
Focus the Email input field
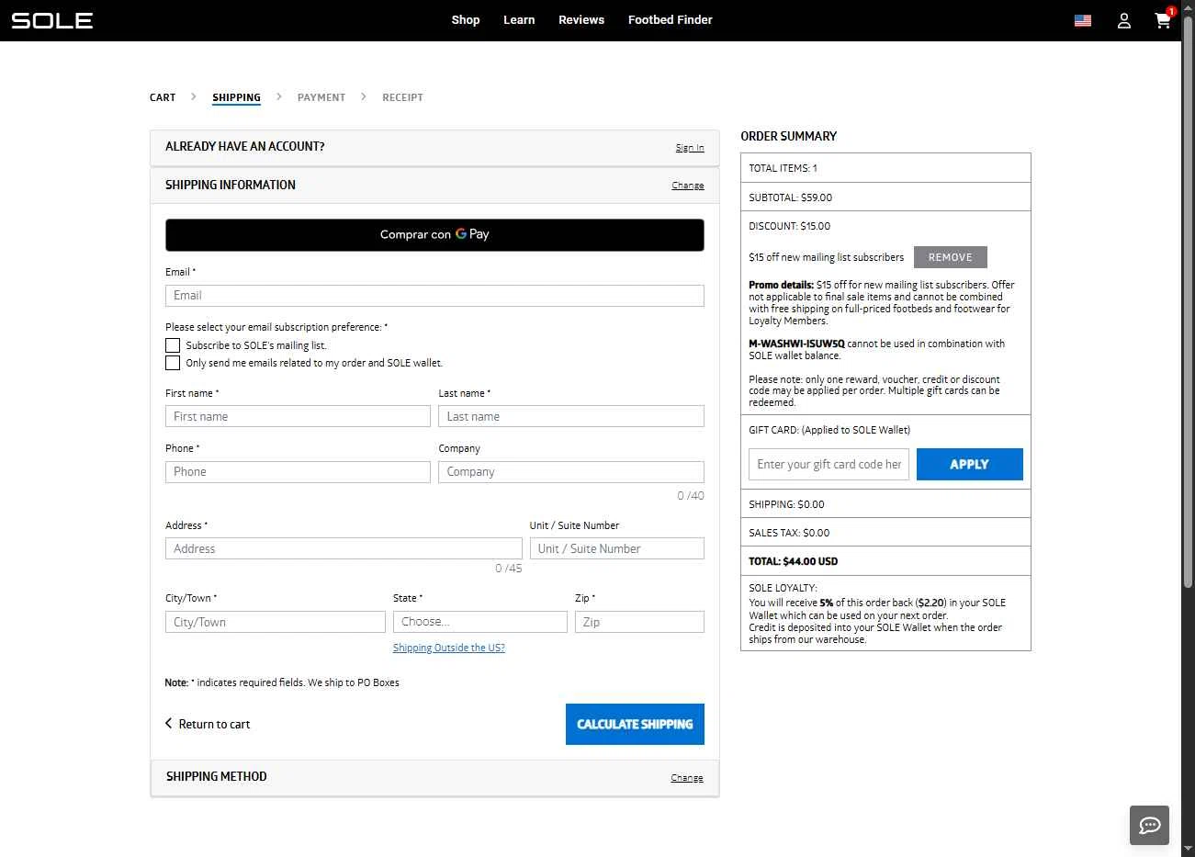(x=434, y=296)
